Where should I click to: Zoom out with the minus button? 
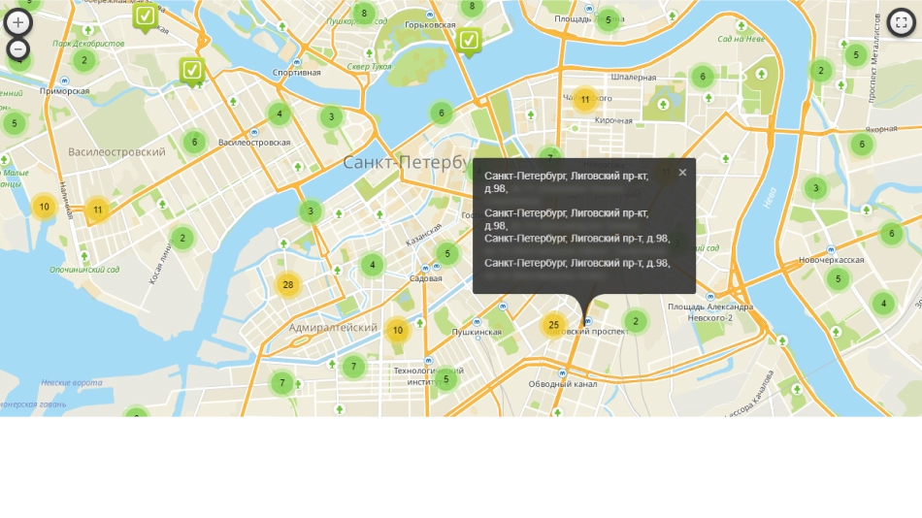18,49
